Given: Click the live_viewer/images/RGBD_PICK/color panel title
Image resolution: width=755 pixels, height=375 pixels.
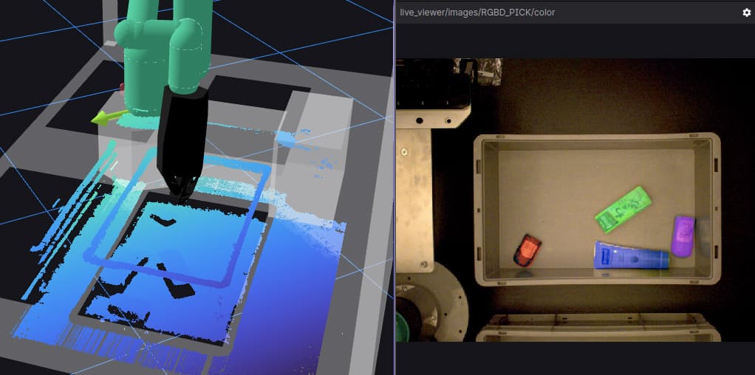Looking at the screenshot, I should (x=477, y=13).
